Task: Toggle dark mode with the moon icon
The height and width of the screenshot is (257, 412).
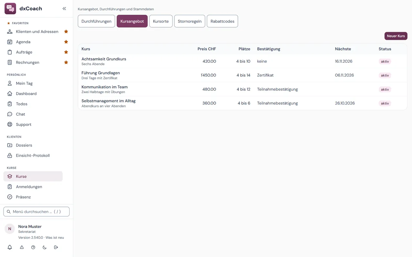Action: (x=44, y=247)
